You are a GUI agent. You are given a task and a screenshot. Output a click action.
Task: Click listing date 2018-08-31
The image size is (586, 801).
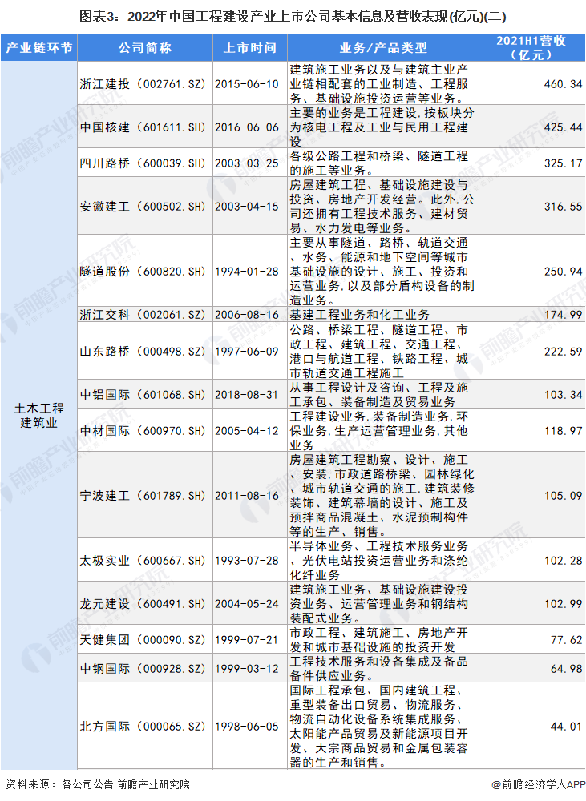pos(246,395)
